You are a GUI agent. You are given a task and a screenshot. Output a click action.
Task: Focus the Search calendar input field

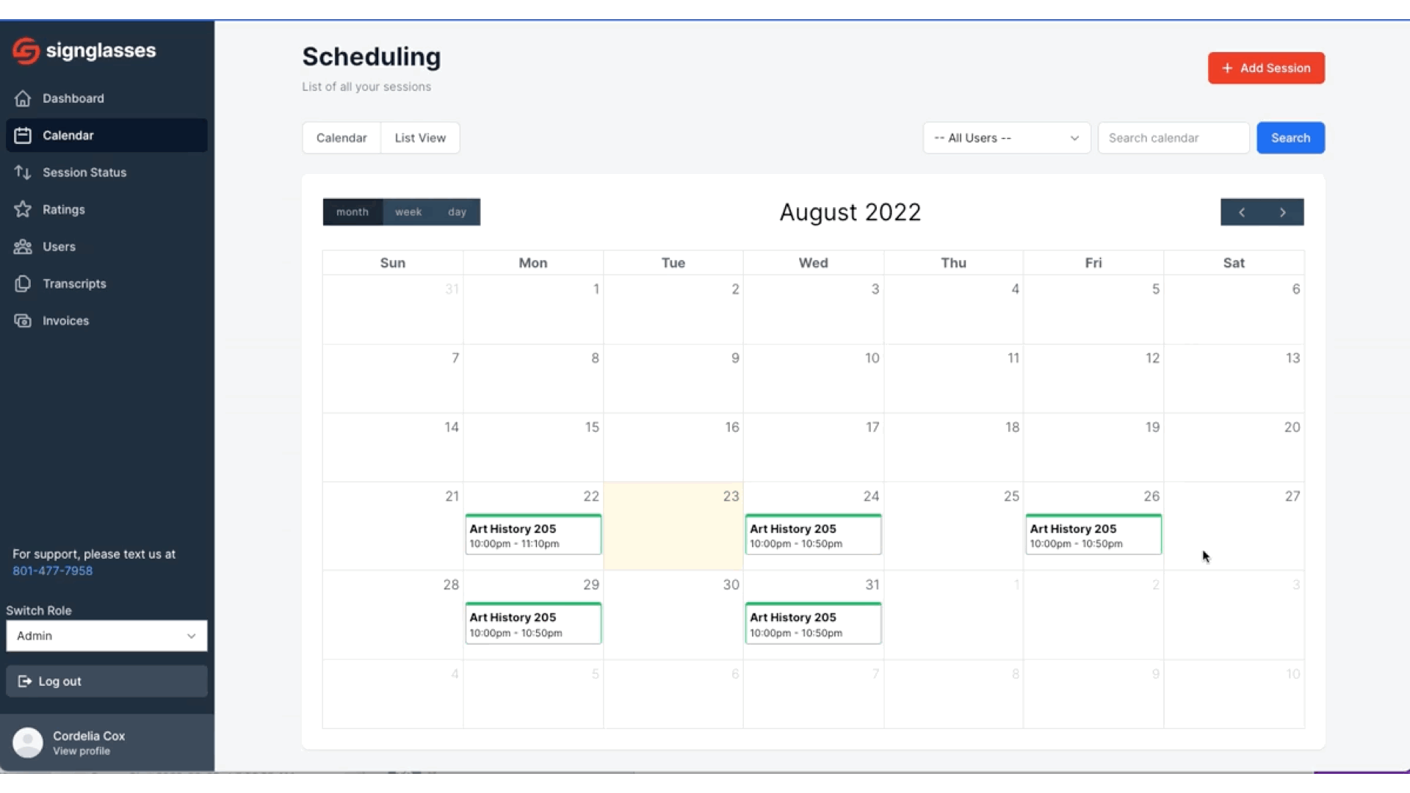[x=1173, y=138]
